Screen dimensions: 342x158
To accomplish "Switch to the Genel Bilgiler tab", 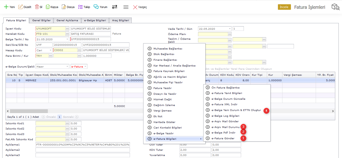I will (41, 20).
